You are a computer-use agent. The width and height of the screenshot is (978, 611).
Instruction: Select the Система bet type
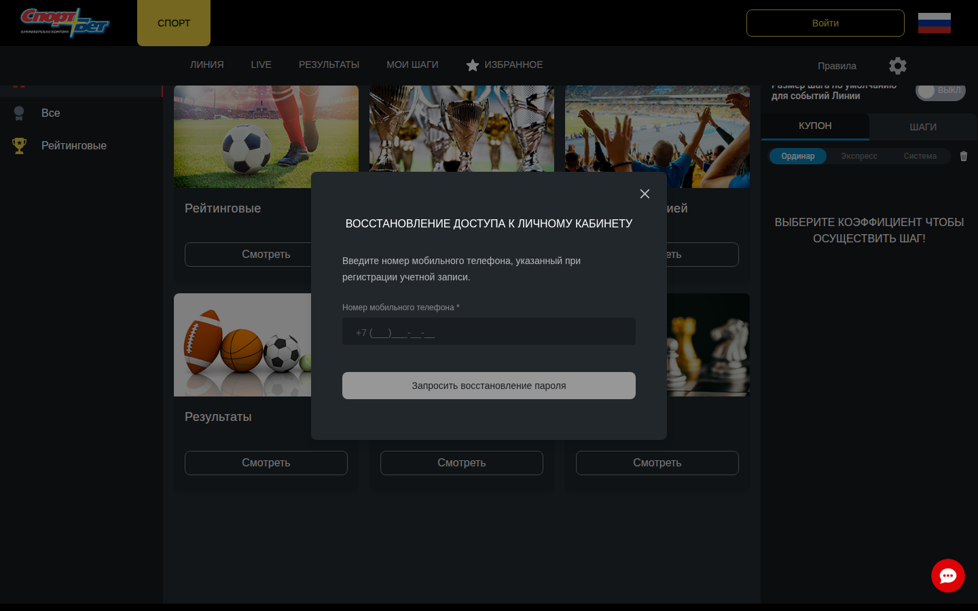(x=920, y=156)
